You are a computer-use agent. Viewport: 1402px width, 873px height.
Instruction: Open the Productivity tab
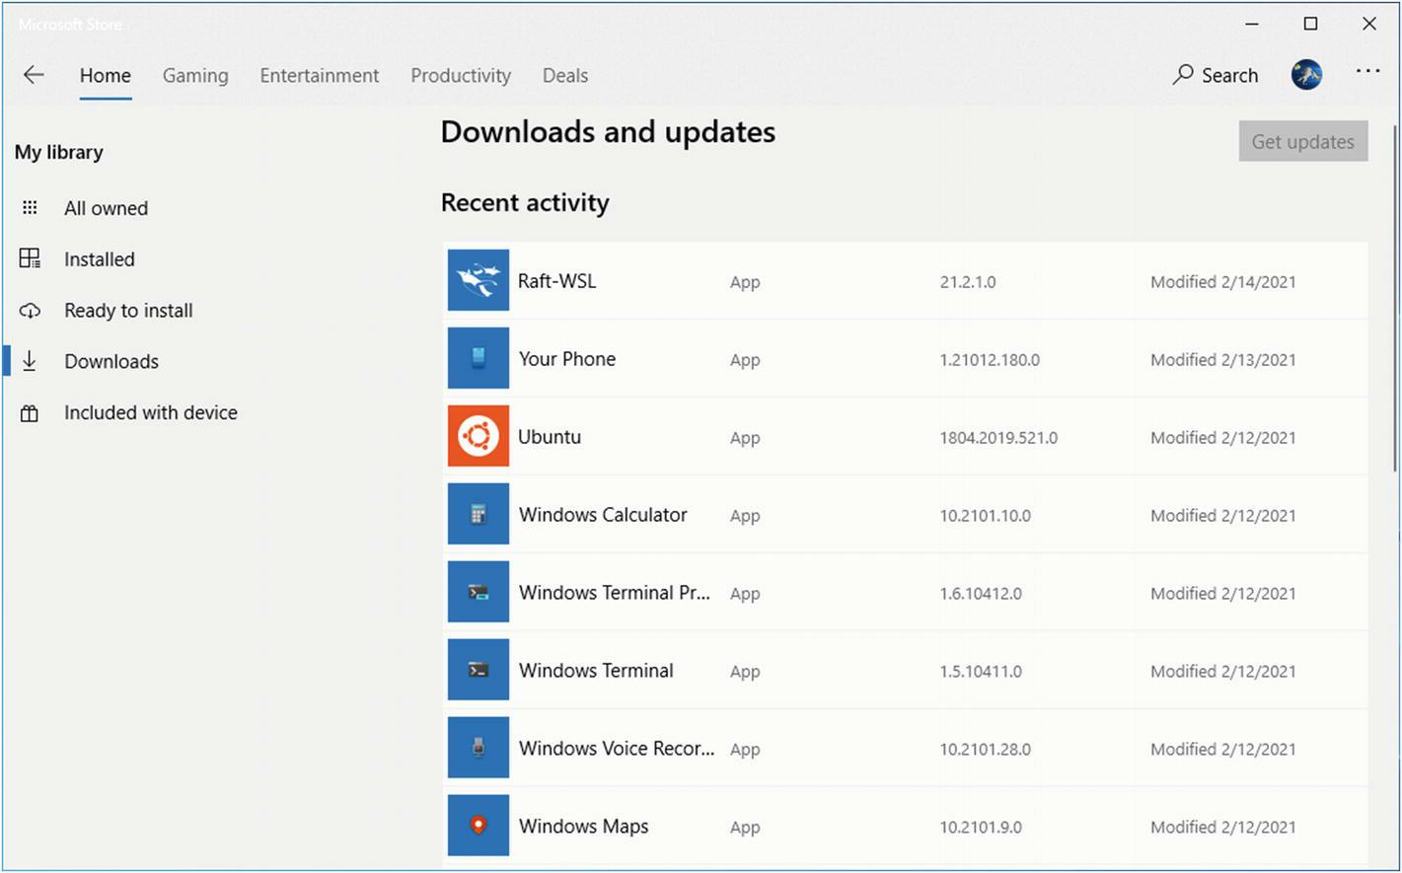tap(461, 76)
